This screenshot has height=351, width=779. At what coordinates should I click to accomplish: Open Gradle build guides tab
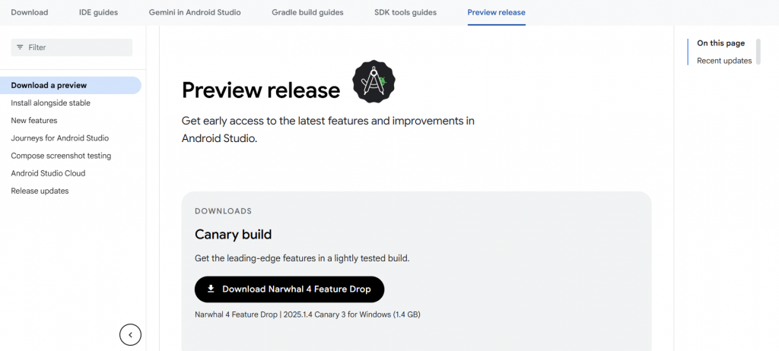pyautogui.click(x=307, y=12)
